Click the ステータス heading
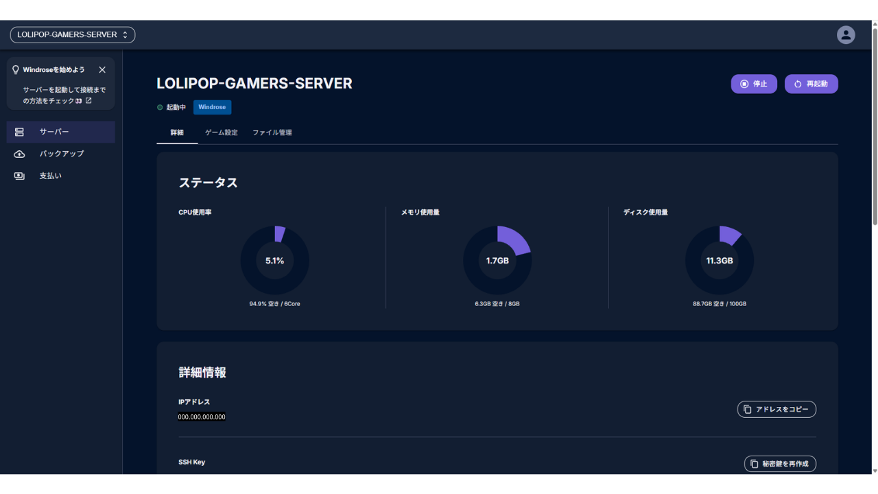878x494 pixels. (209, 183)
